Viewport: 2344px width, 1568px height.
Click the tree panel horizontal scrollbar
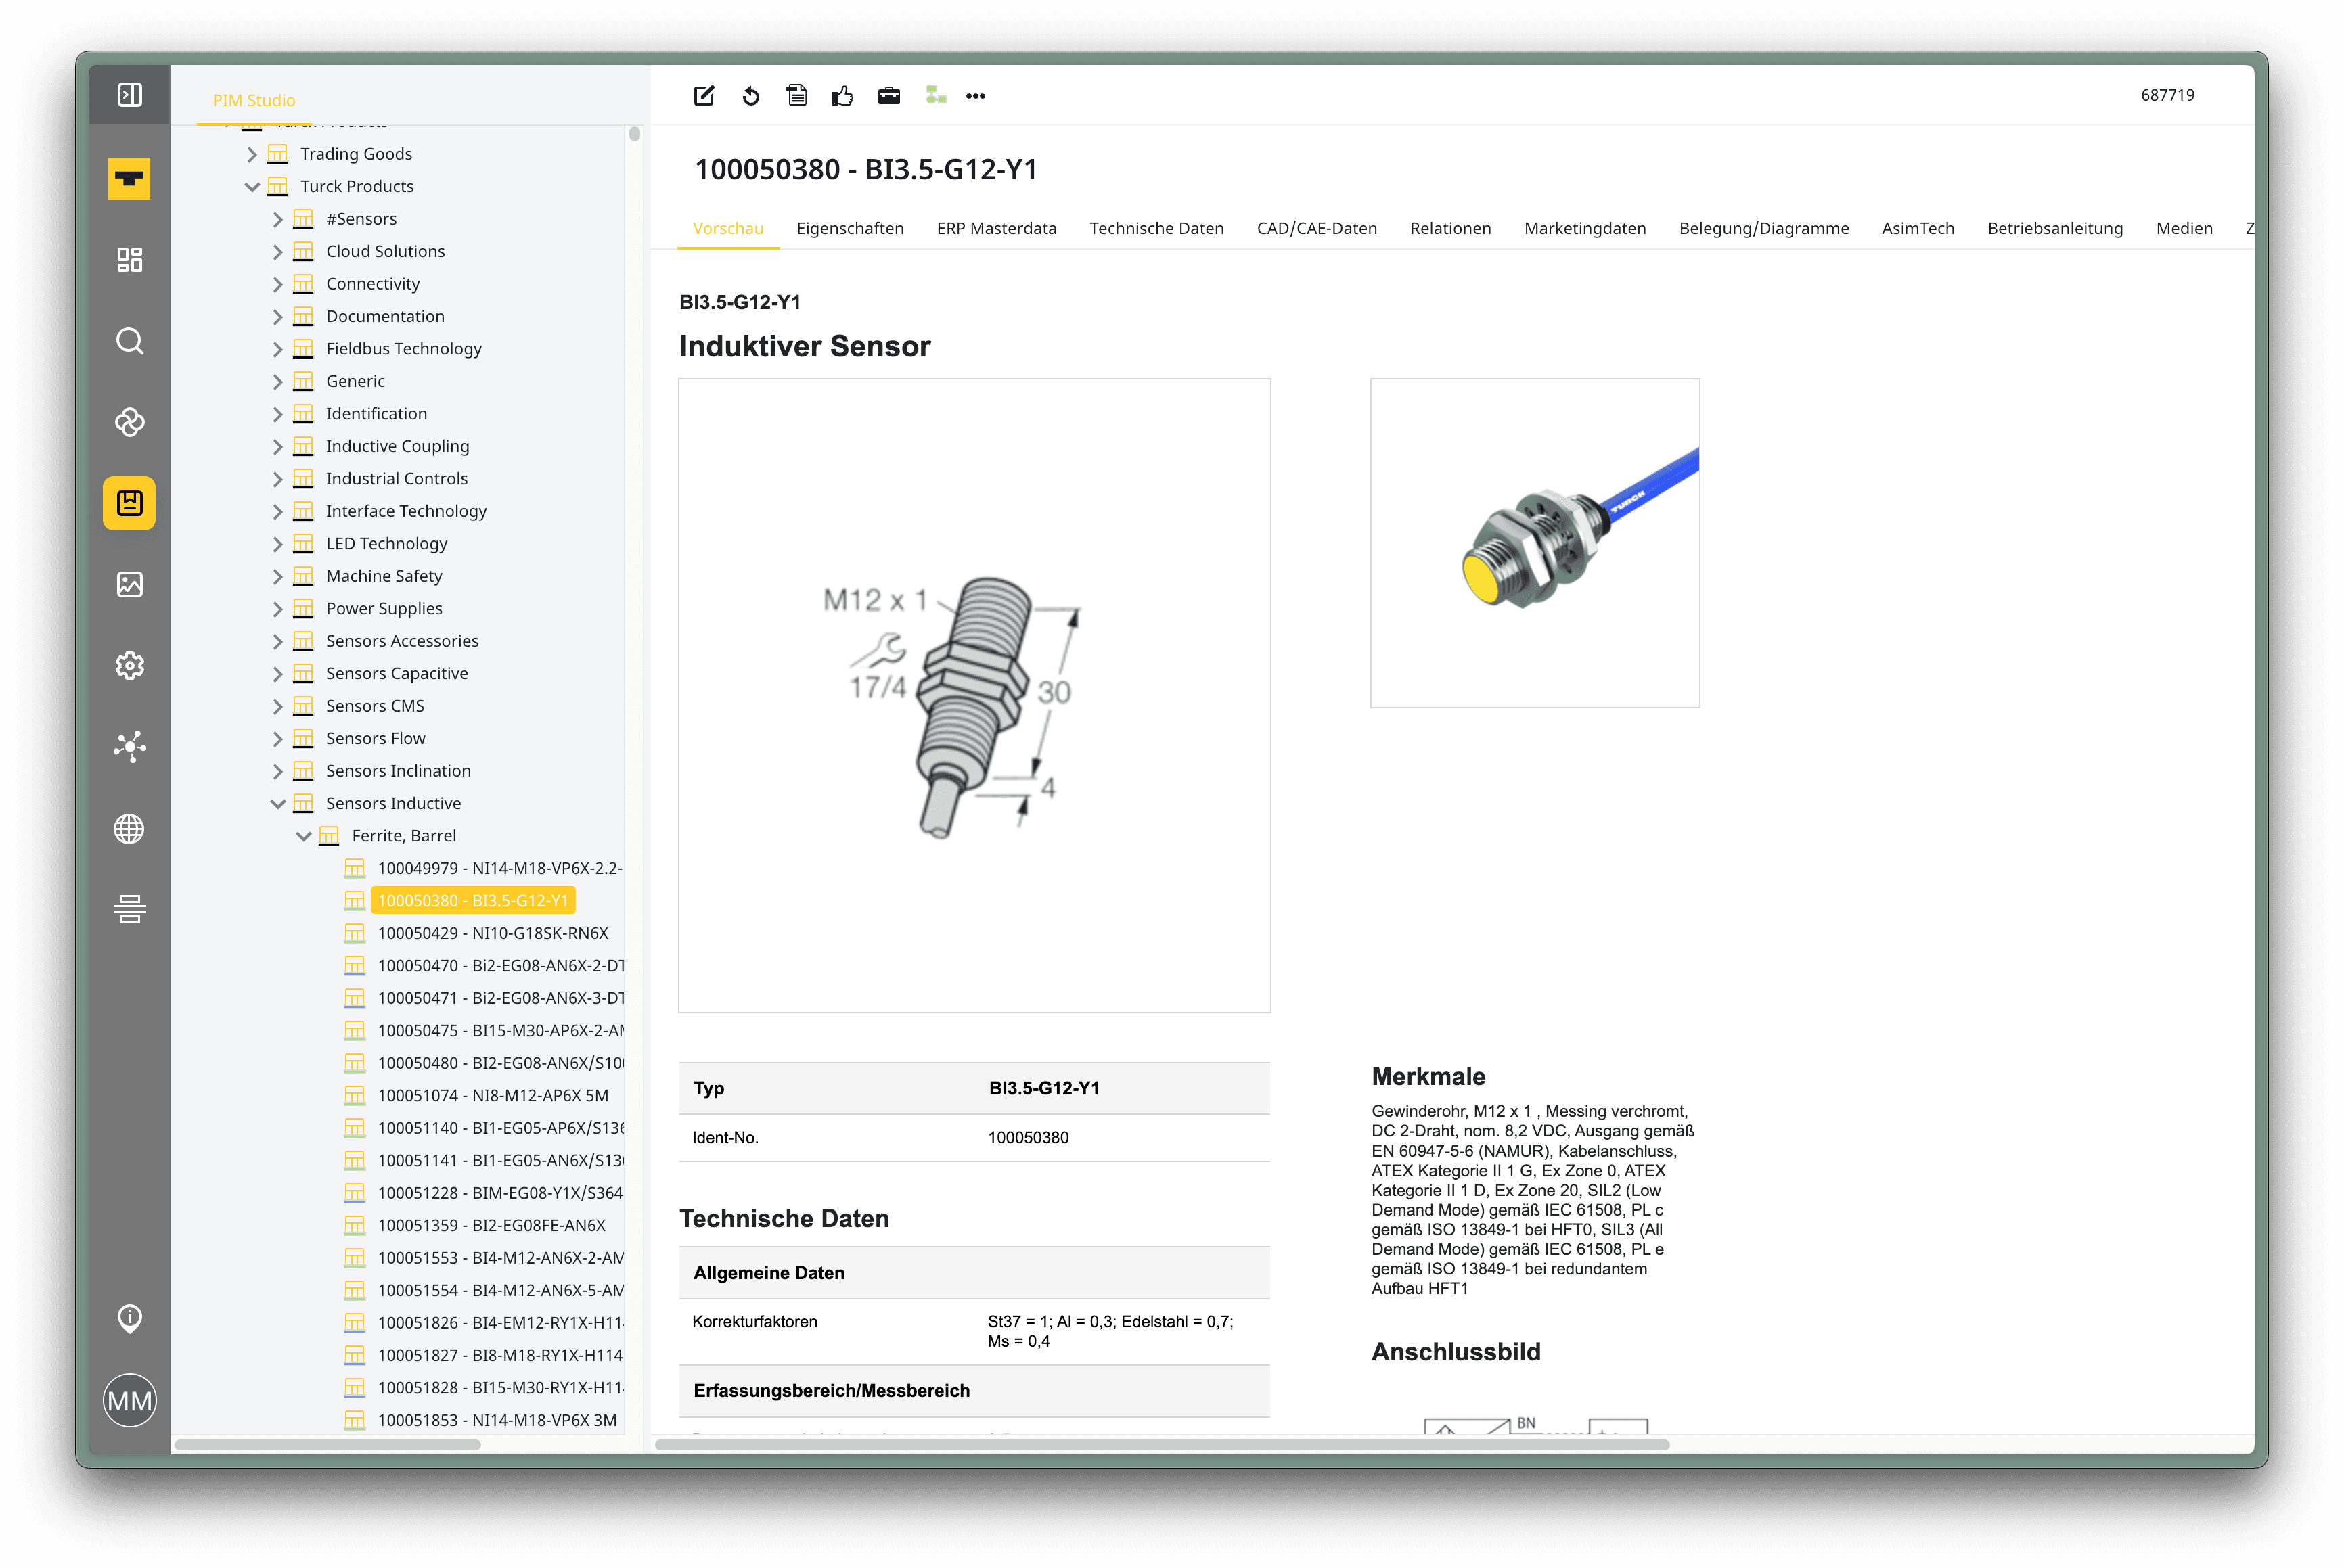click(327, 1444)
